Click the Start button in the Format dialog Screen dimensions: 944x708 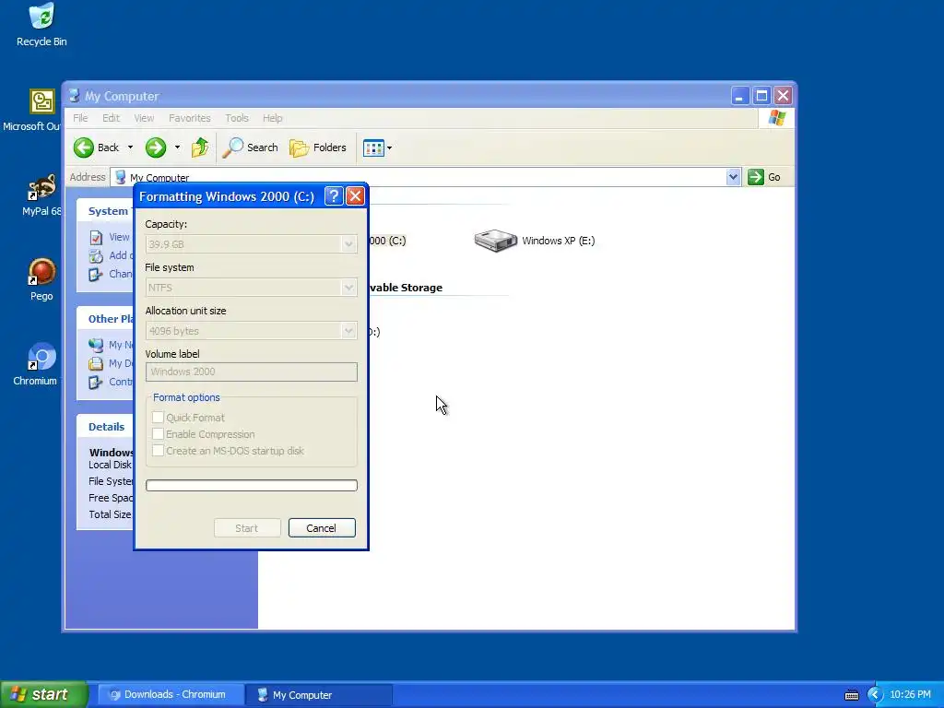click(x=247, y=528)
